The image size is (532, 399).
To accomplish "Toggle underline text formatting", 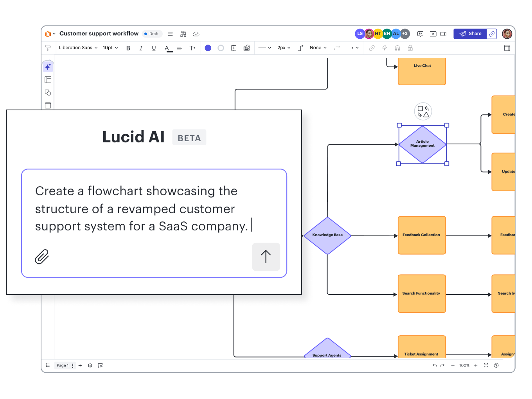I will (x=154, y=48).
